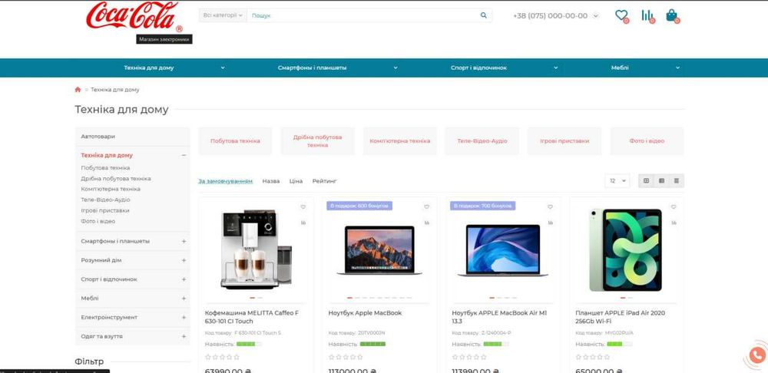The width and height of the screenshot is (768, 373).
Task: Click Автотовари in the sidebar
Action: 98,137
